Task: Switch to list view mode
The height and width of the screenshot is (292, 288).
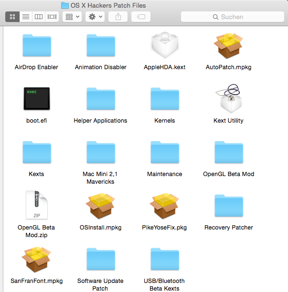Action: [26, 17]
